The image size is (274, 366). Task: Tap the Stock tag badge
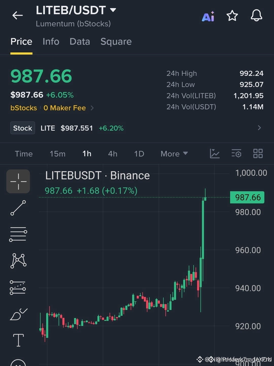point(23,128)
